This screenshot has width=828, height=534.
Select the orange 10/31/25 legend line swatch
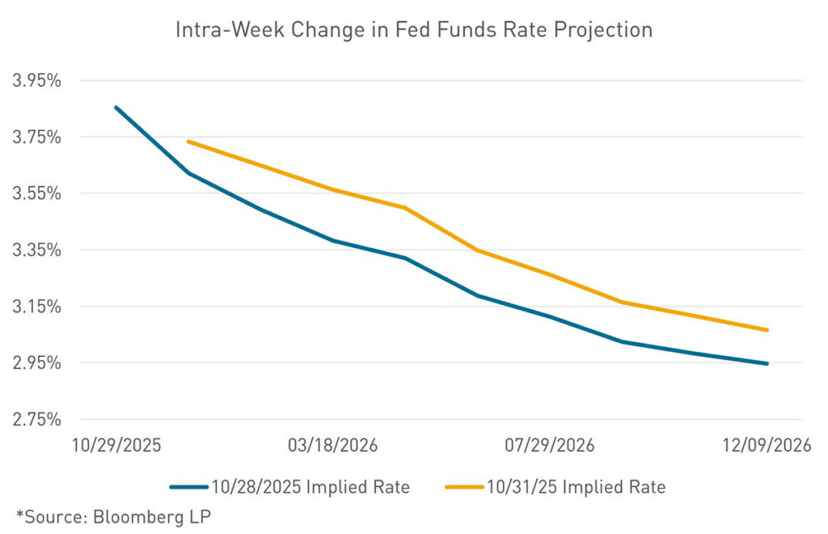[x=463, y=487]
